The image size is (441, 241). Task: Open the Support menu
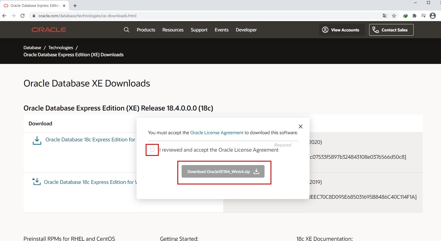199,30
